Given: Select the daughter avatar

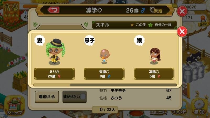Looking at the screenshot, I should [155, 56].
